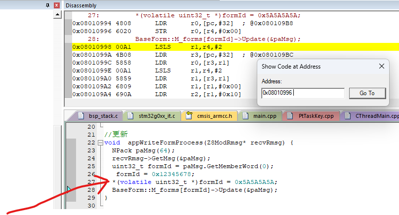This screenshot has width=399, height=215.
Task: Close the Show Code at Address dialog
Action: (x=381, y=67)
